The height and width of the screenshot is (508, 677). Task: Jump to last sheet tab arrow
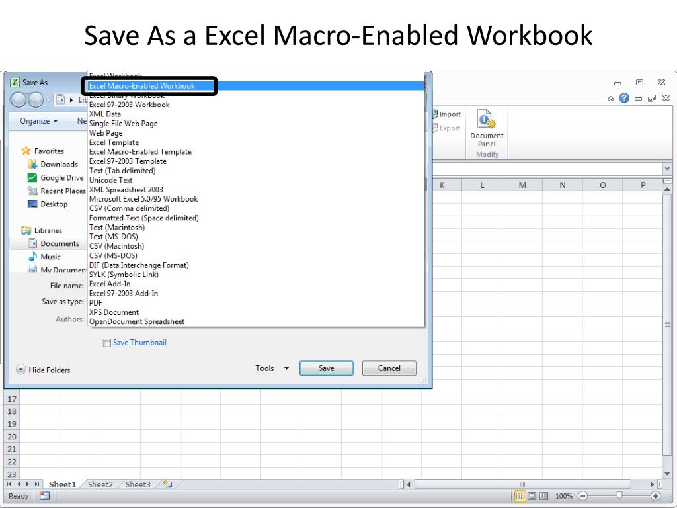click(x=37, y=484)
